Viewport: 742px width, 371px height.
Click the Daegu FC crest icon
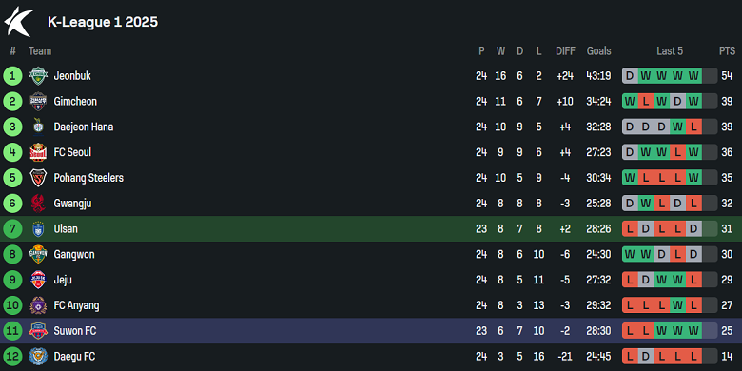pyautogui.click(x=38, y=357)
